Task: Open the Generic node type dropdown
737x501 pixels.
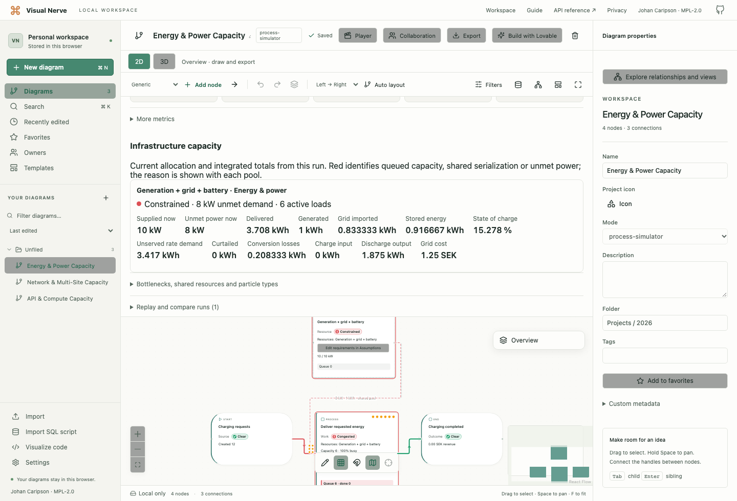Action: (x=155, y=85)
